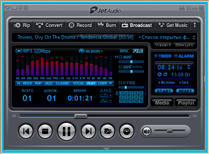Toggle the TIMER checkbox
The height and width of the screenshot is (154, 209).
tap(156, 56)
